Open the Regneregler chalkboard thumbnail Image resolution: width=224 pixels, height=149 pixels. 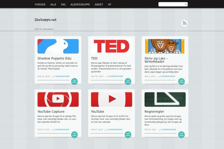click(x=165, y=99)
